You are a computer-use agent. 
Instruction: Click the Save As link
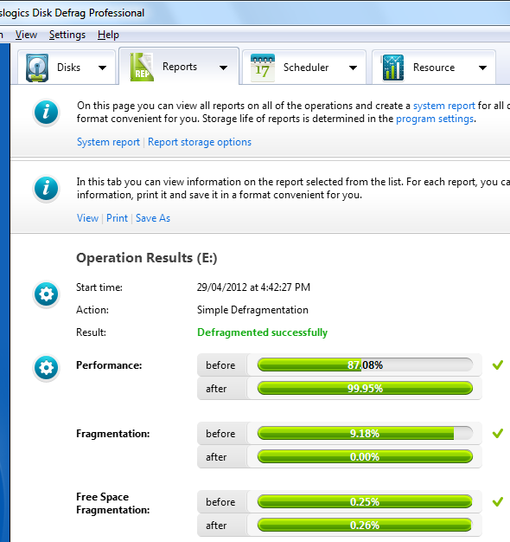coord(153,218)
